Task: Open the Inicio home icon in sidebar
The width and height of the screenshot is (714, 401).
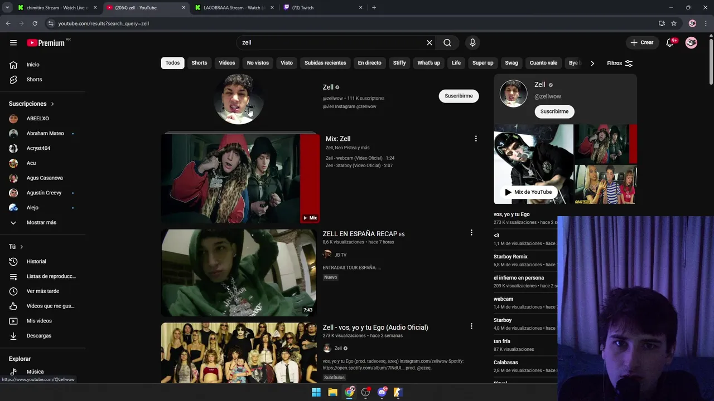Action: pyautogui.click(x=13, y=65)
